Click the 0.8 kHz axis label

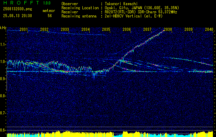(x=2, y=96)
